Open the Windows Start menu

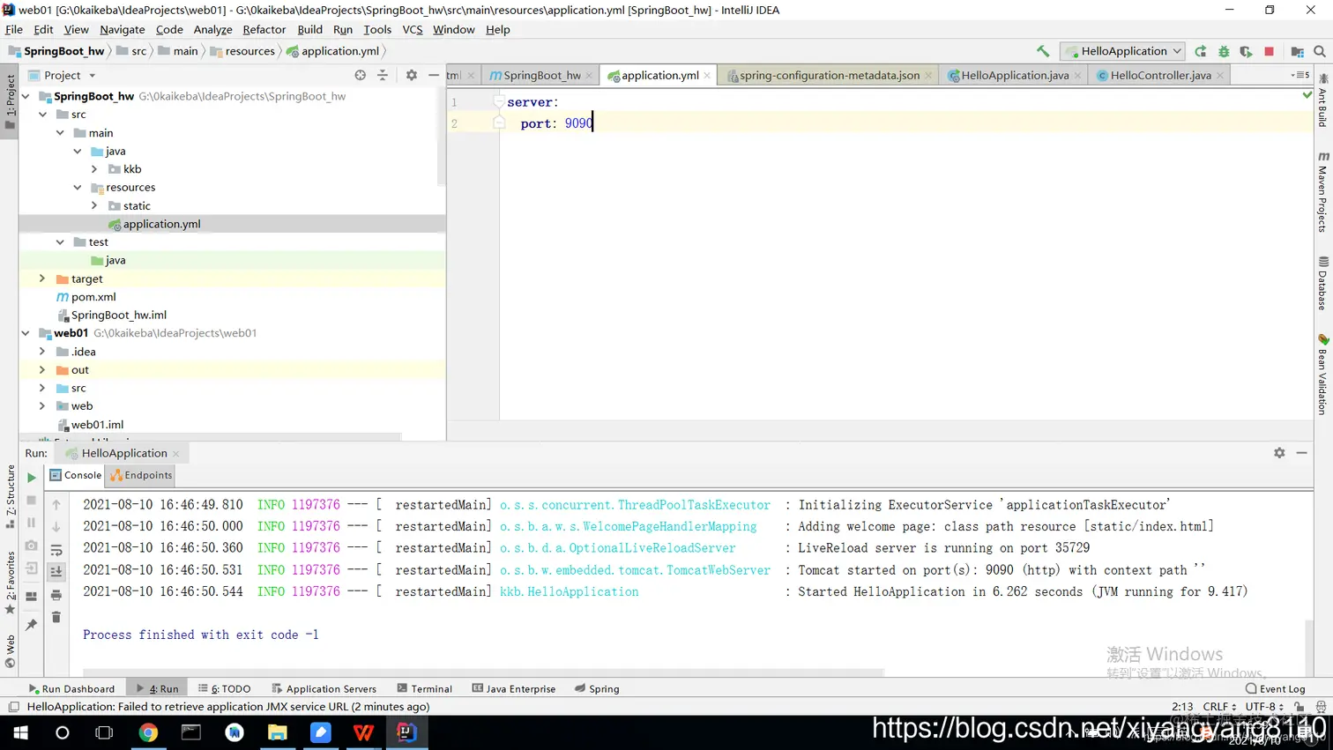tap(20, 732)
